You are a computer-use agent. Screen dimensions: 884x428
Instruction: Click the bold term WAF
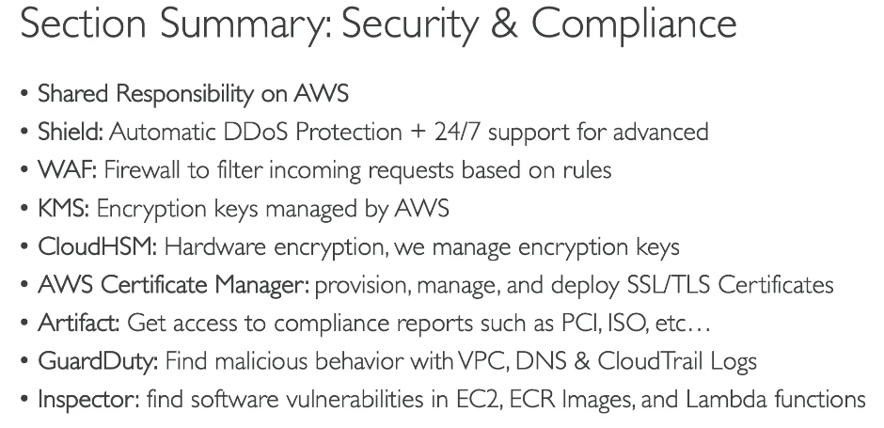[x=68, y=169]
